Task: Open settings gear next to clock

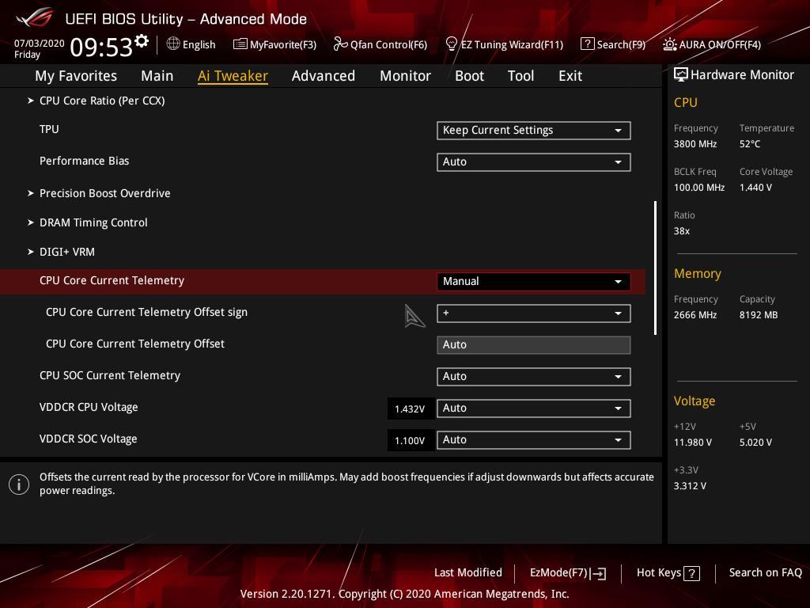Action: tap(142, 41)
